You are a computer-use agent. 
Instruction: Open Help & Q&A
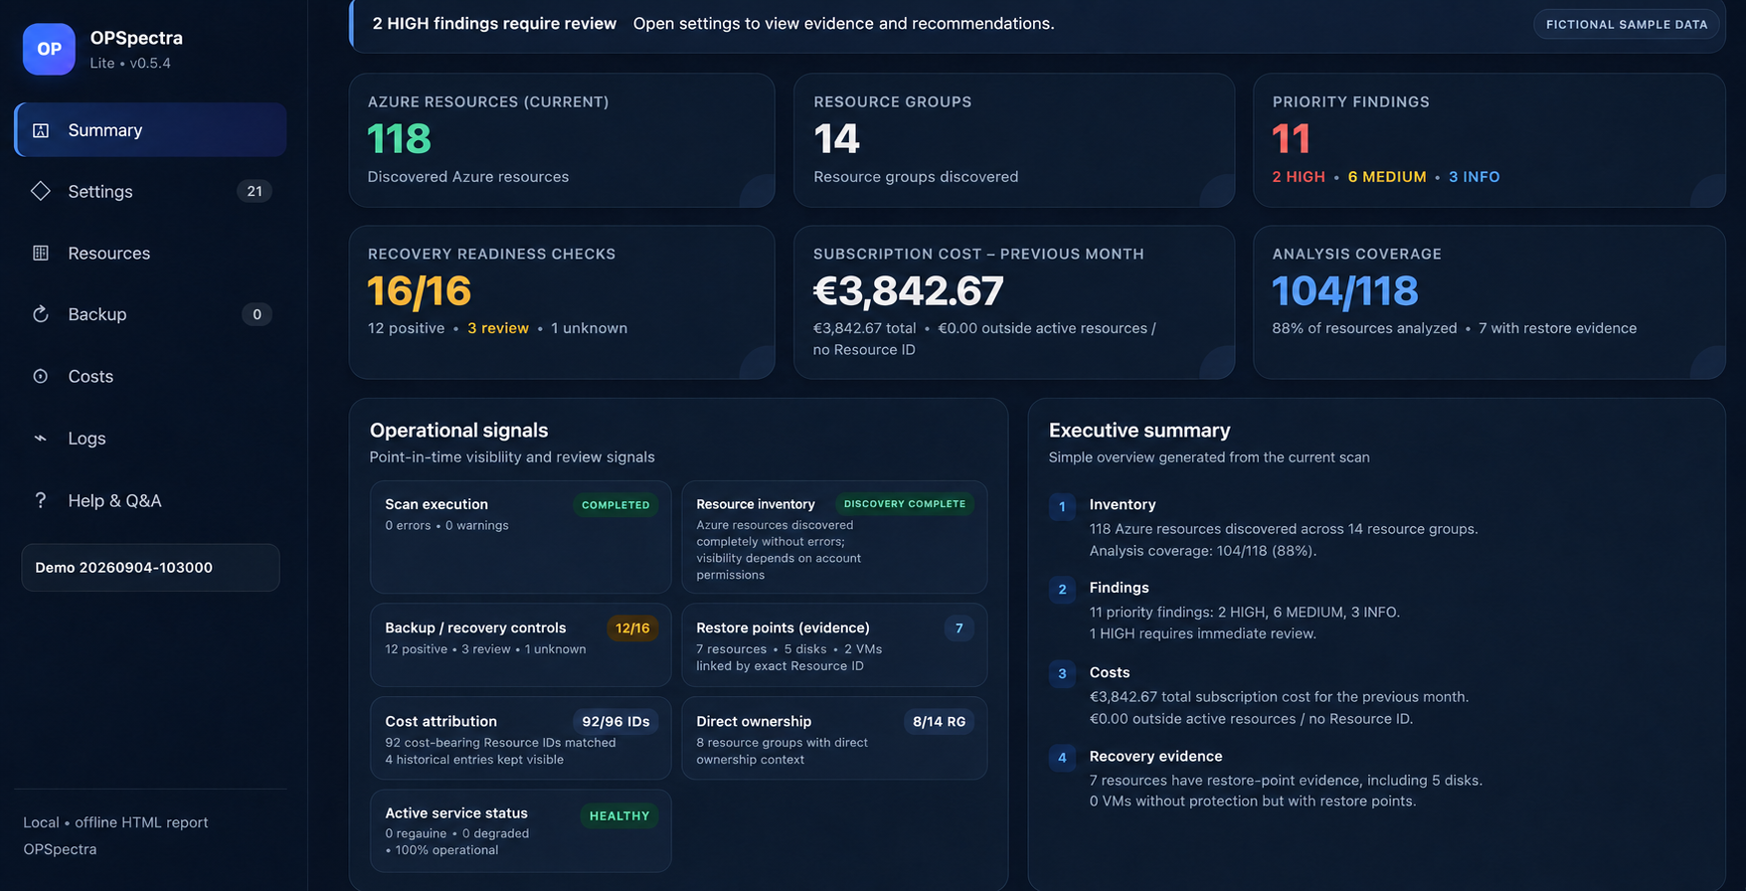[x=150, y=500]
